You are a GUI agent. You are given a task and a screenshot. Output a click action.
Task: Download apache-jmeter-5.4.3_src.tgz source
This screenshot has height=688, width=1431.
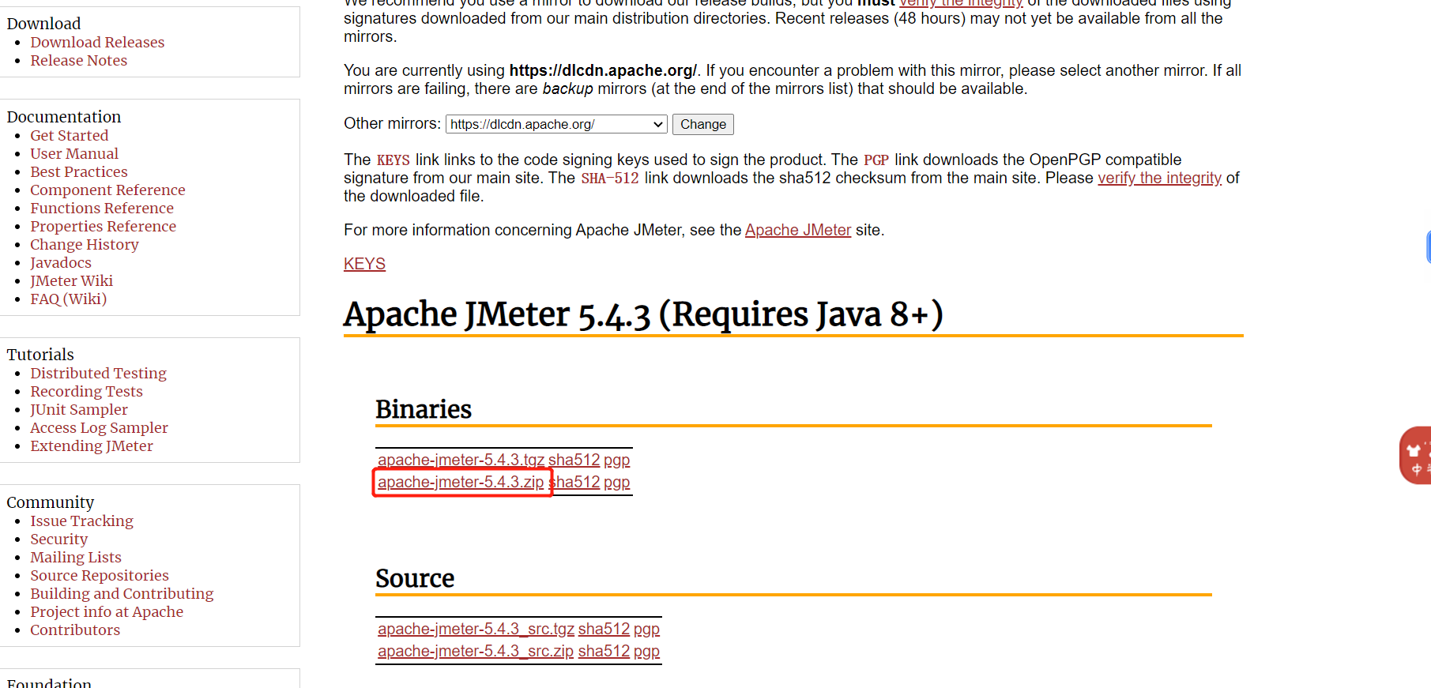[476, 629]
